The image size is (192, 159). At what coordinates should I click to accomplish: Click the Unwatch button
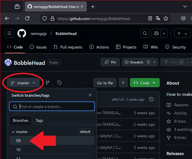(136, 62)
